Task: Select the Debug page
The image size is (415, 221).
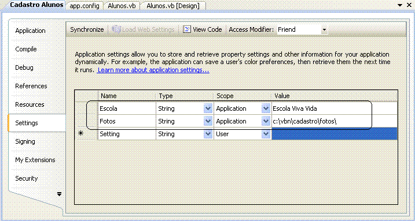Action: (24, 68)
